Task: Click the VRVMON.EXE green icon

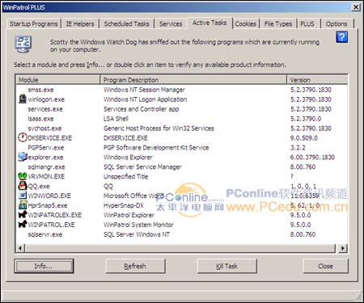Action: pyautogui.click(x=23, y=176)
